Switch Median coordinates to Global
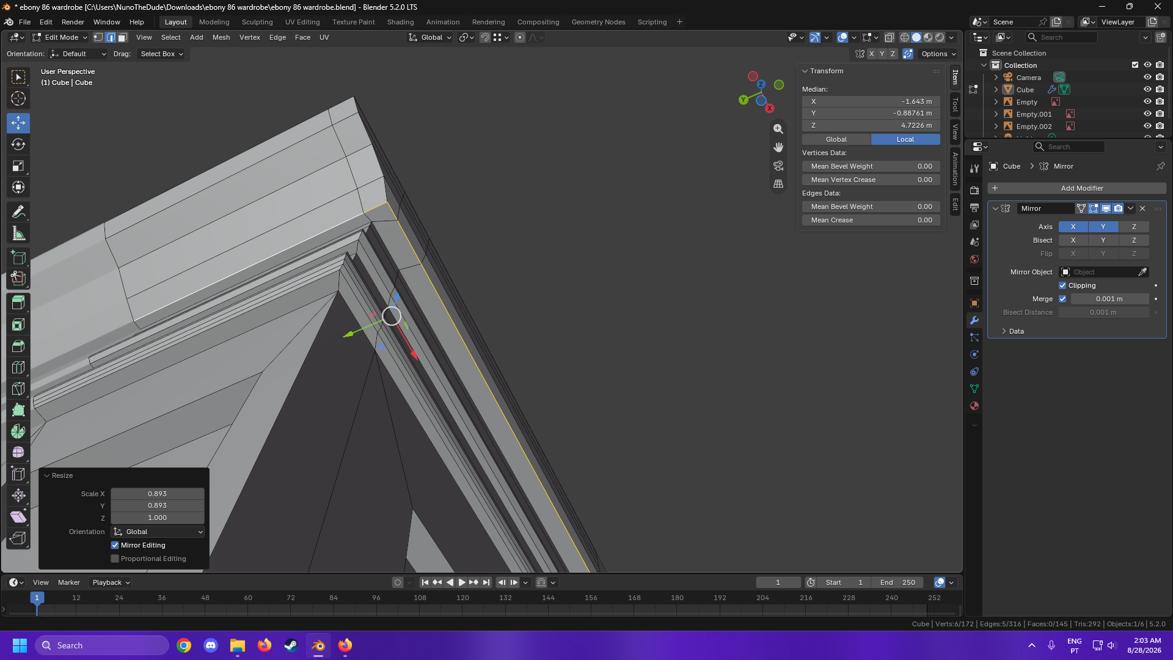The image size is (1173, 660). click(x=836, y=139)
